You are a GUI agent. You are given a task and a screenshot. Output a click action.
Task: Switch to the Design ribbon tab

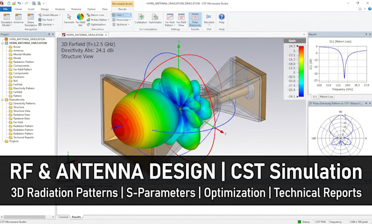(45, 9)
